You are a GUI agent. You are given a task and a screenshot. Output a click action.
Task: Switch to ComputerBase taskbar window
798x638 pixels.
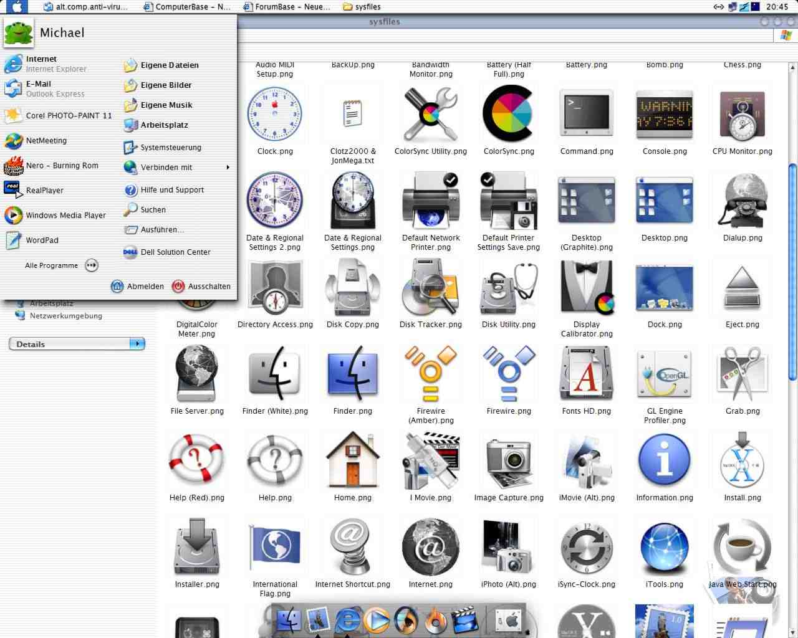pos(187,7)
